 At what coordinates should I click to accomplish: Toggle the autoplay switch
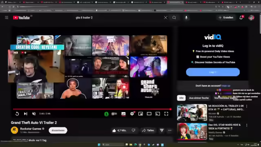(114, 114)
